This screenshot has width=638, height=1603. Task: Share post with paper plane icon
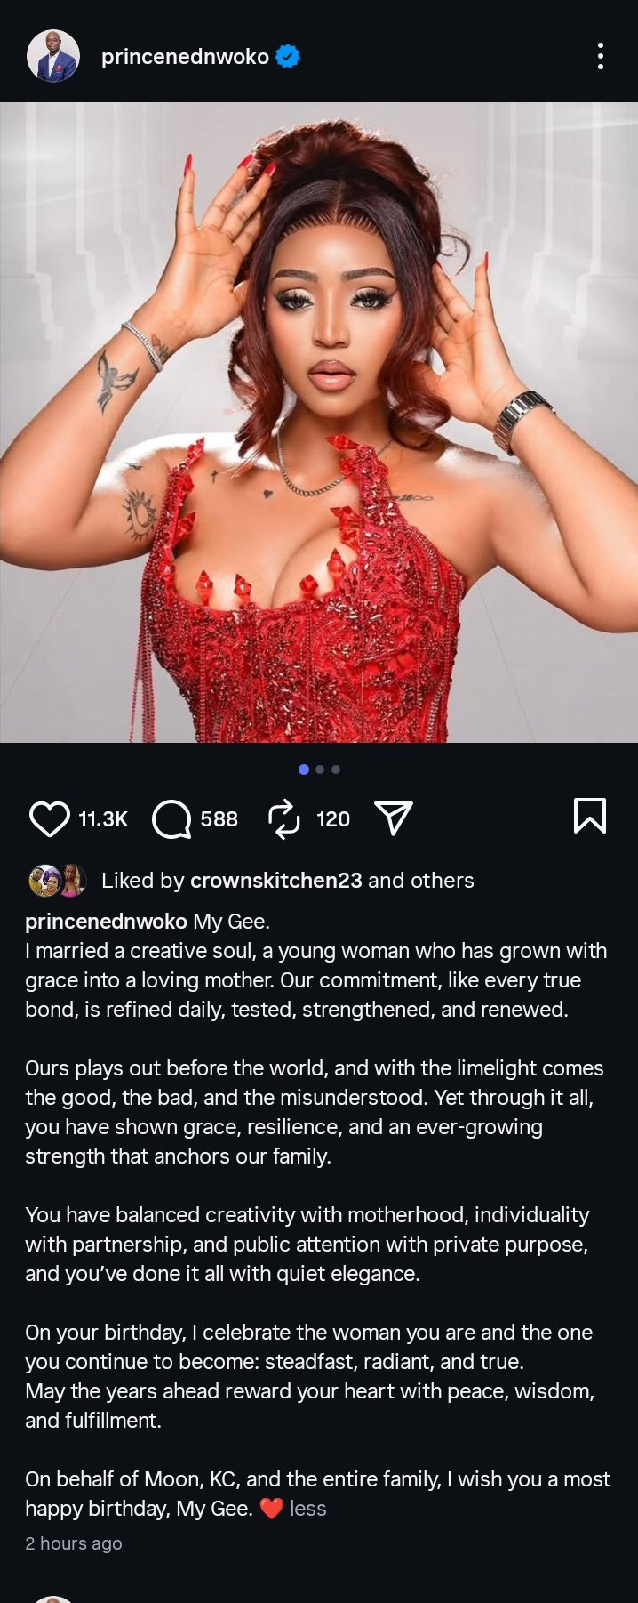tap(394, 818)
